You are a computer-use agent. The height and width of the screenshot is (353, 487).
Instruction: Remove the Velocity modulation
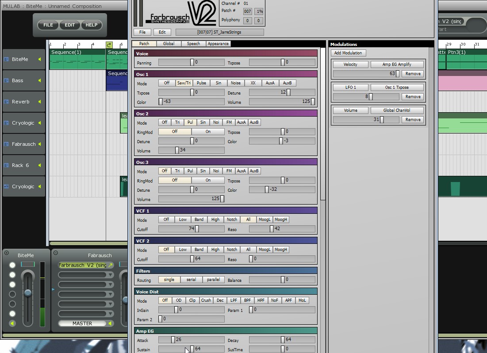pyautogui.click(x=413, y=74)
